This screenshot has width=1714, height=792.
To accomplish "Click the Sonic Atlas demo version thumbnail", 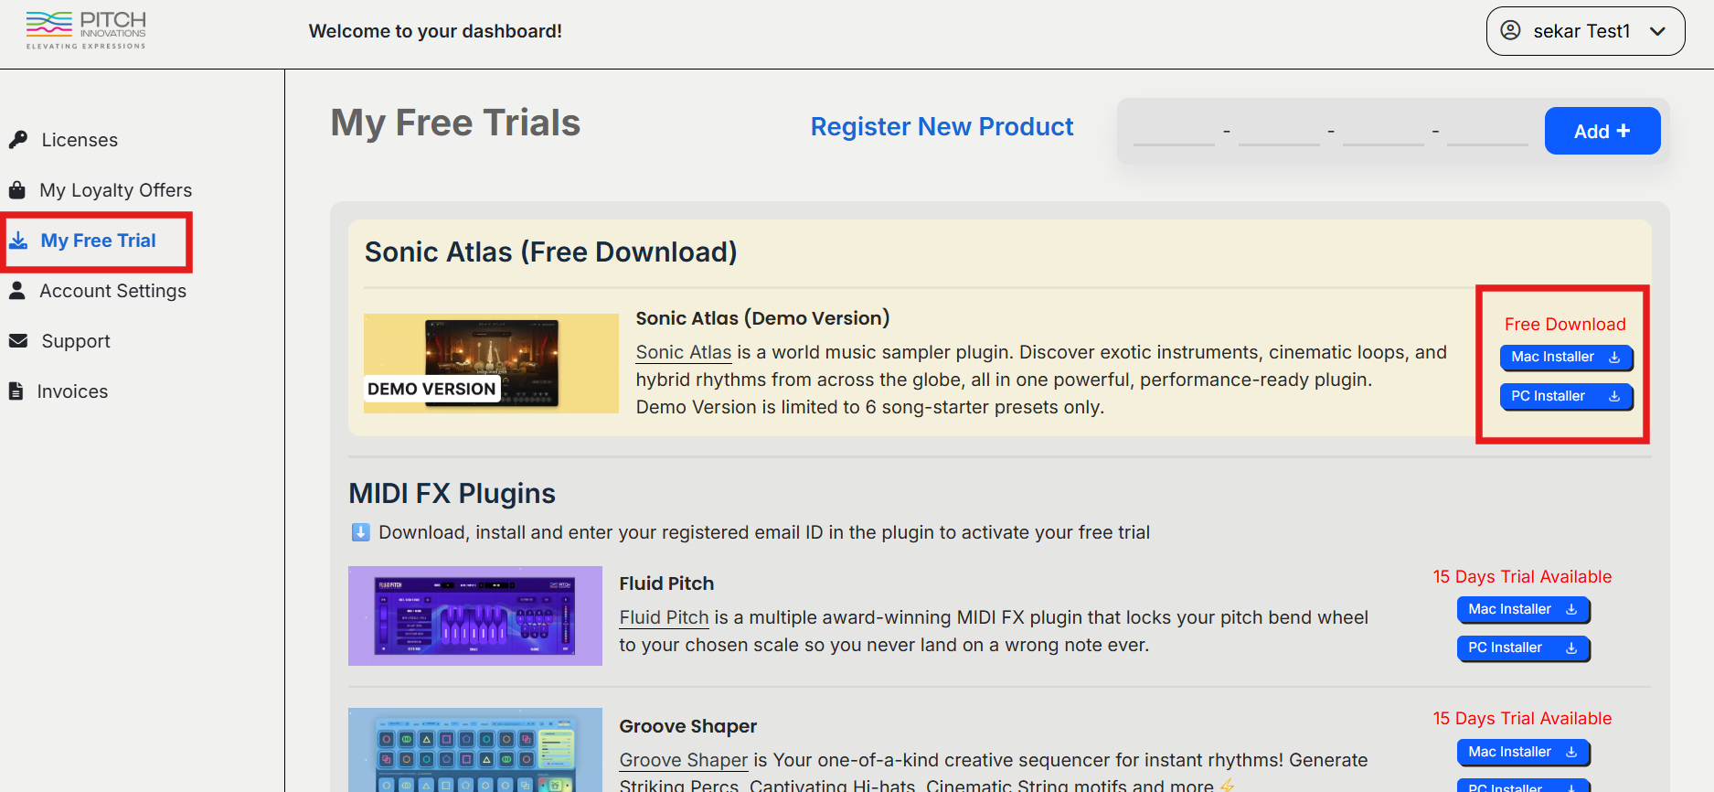I will 491,364.
